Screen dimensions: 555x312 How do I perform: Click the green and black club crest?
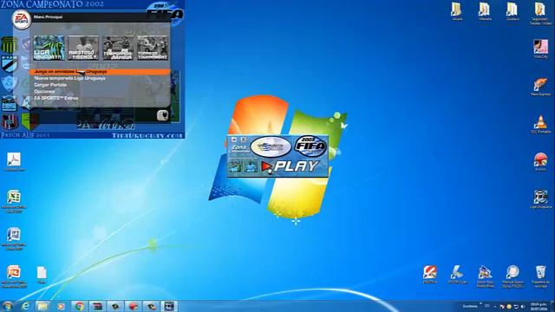point(29,121)
